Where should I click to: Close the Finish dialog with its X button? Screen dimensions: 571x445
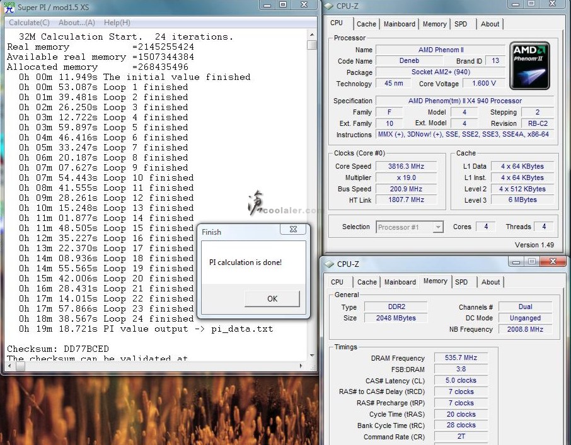[x=293, y=229]
